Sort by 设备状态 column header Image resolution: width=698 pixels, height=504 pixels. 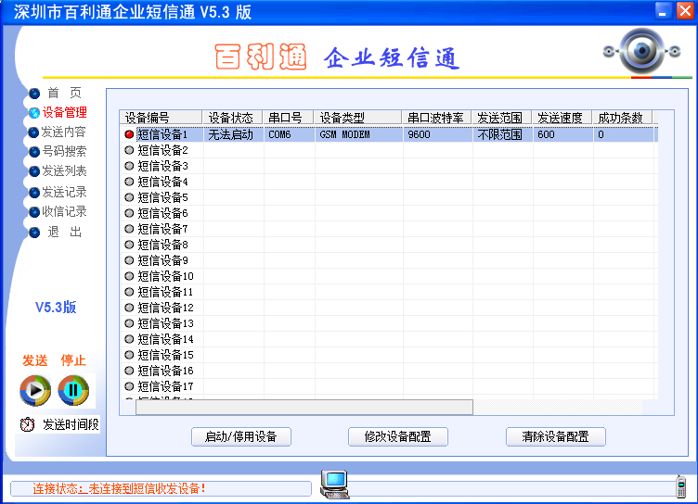[232, 118]
